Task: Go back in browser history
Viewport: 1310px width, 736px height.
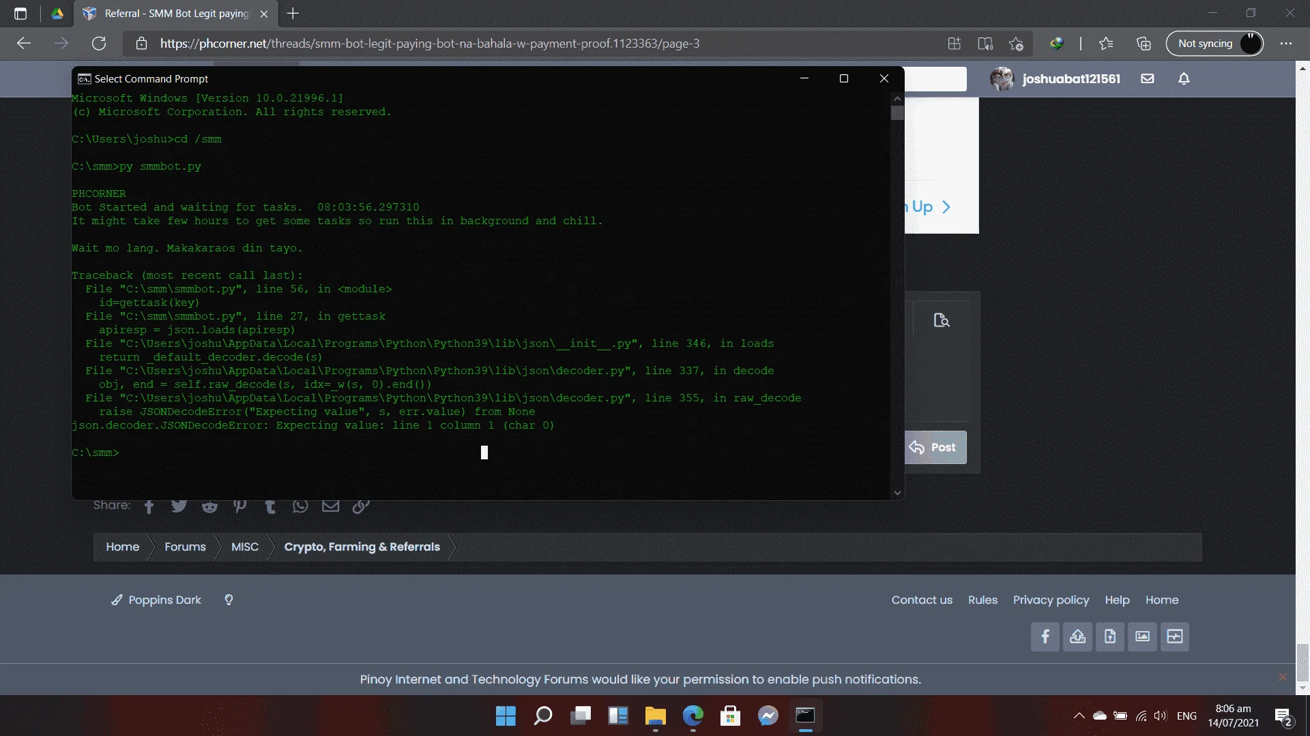Action: point(24,44)
